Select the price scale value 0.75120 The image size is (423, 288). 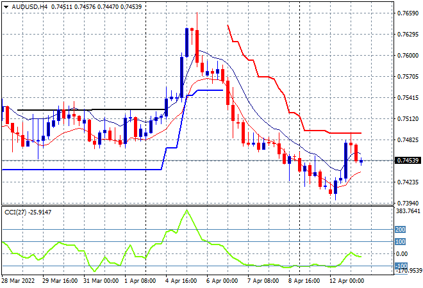(408, 119)
